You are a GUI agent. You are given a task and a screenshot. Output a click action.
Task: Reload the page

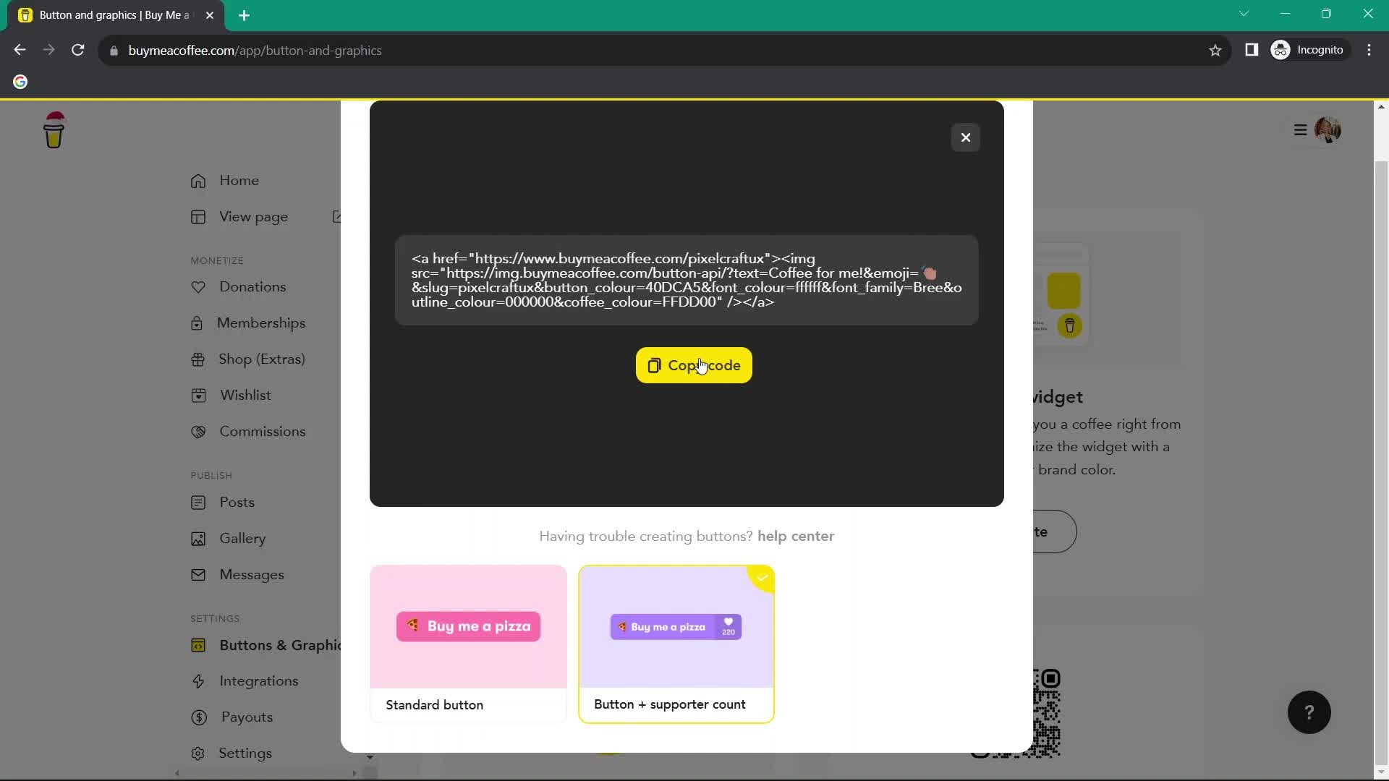pyautogui.click(x=77, y=51)
